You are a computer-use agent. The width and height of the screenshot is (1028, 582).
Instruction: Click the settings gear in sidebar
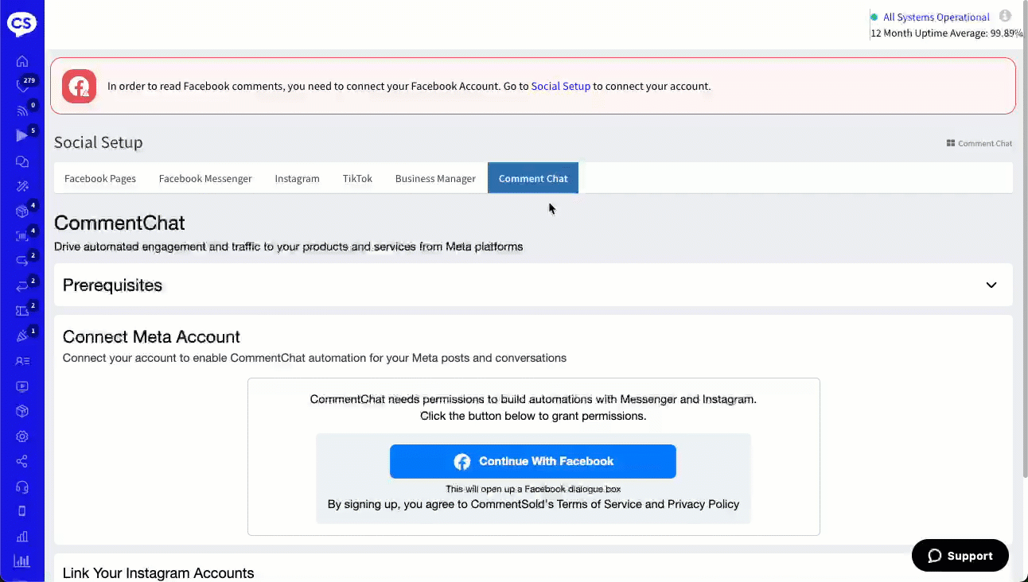click(x=22, y=436)
